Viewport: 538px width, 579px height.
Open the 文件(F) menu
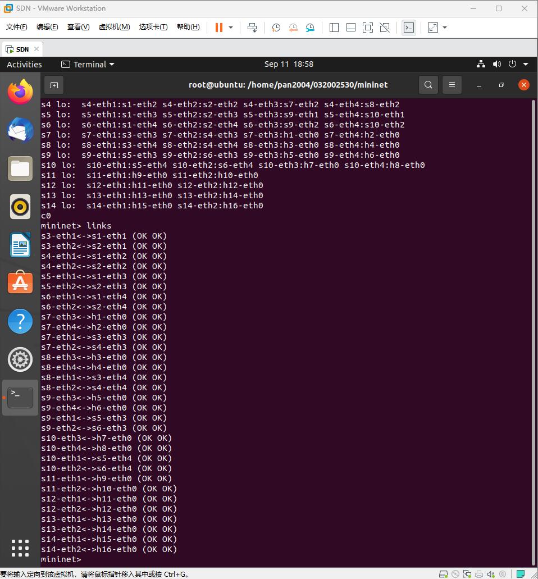[x=17, y=27]
